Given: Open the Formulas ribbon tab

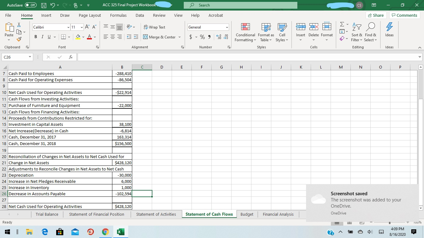Looking at the screenshot, I should 118,15.
